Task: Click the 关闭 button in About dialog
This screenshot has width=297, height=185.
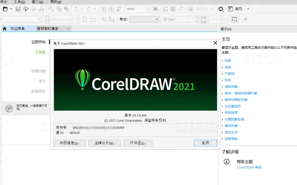Action: coord(205,143)
